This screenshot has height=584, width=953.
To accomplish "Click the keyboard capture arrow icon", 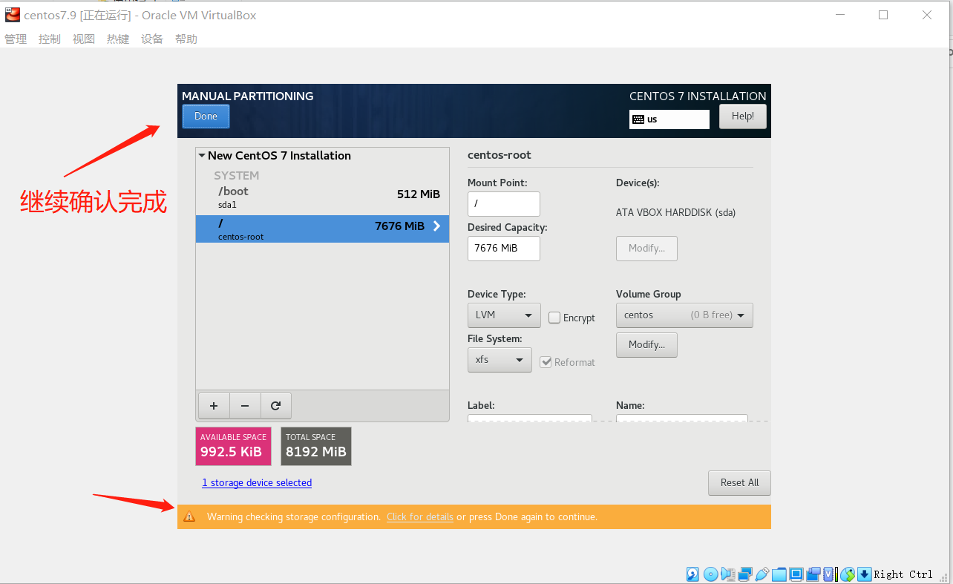I will 864,574.
